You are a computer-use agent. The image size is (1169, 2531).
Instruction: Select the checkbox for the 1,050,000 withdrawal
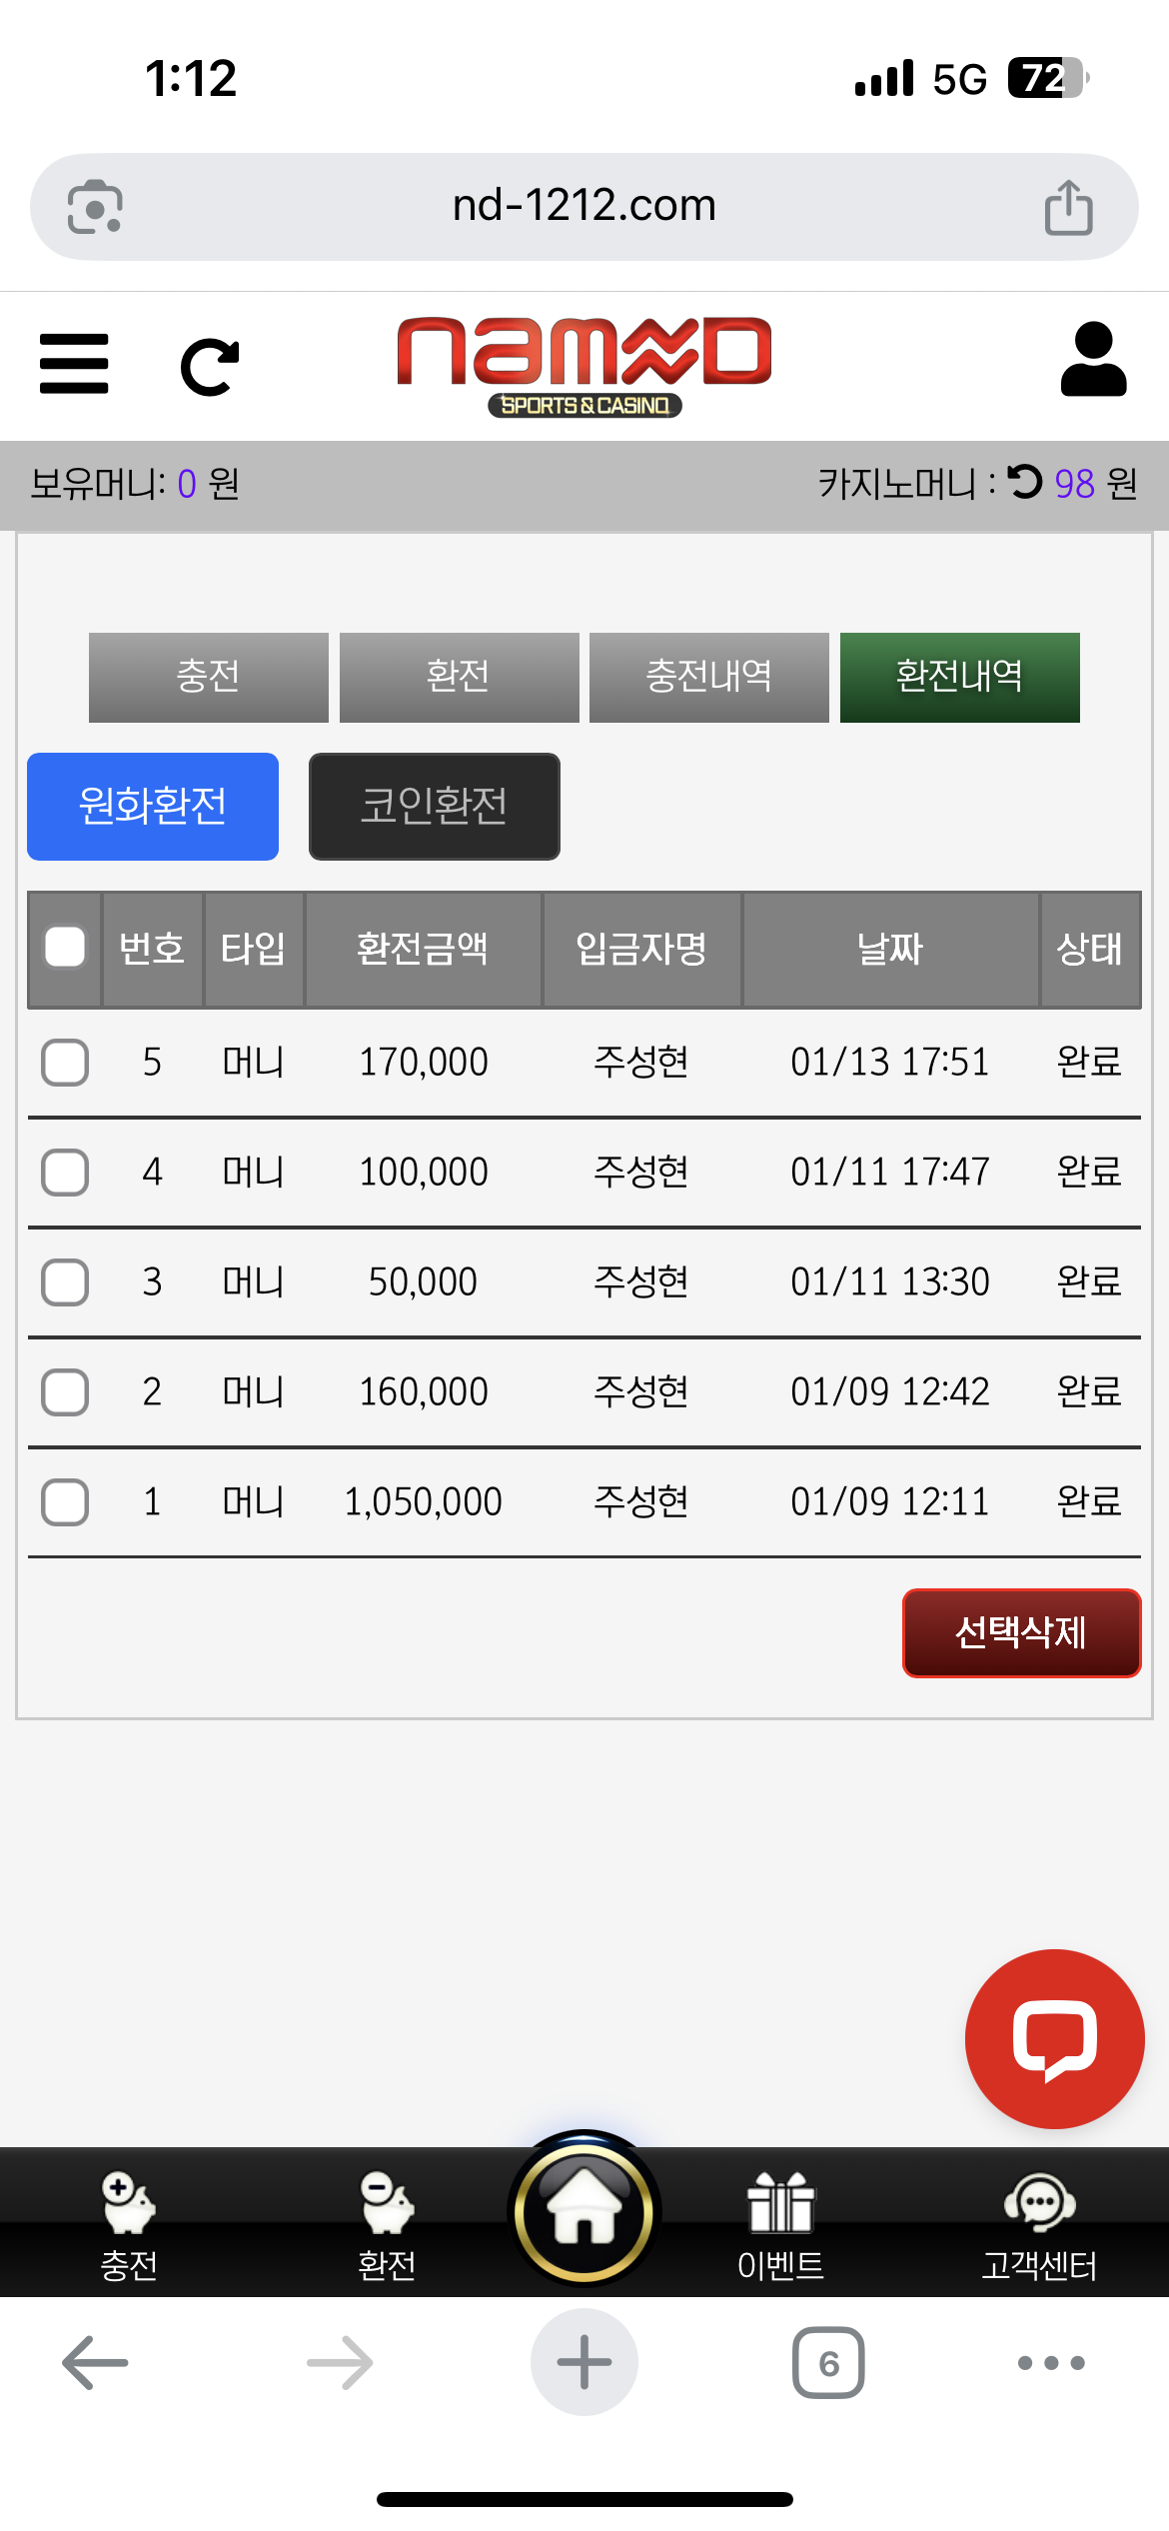65,1501
